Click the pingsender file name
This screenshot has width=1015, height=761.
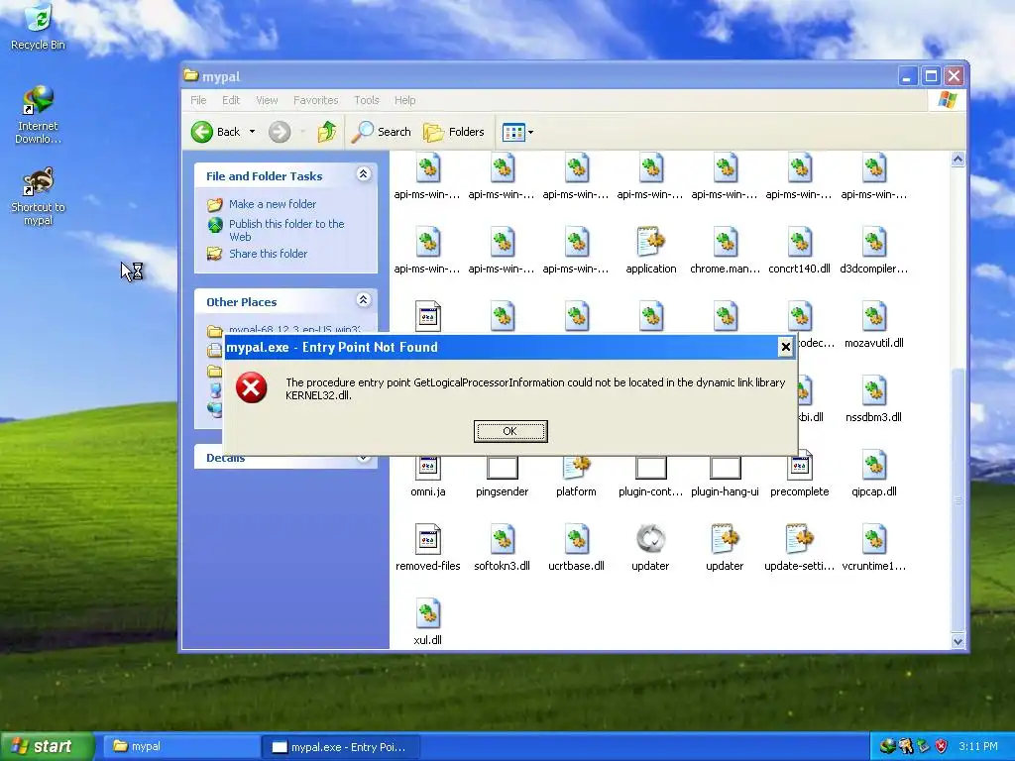tap(503, 491)
